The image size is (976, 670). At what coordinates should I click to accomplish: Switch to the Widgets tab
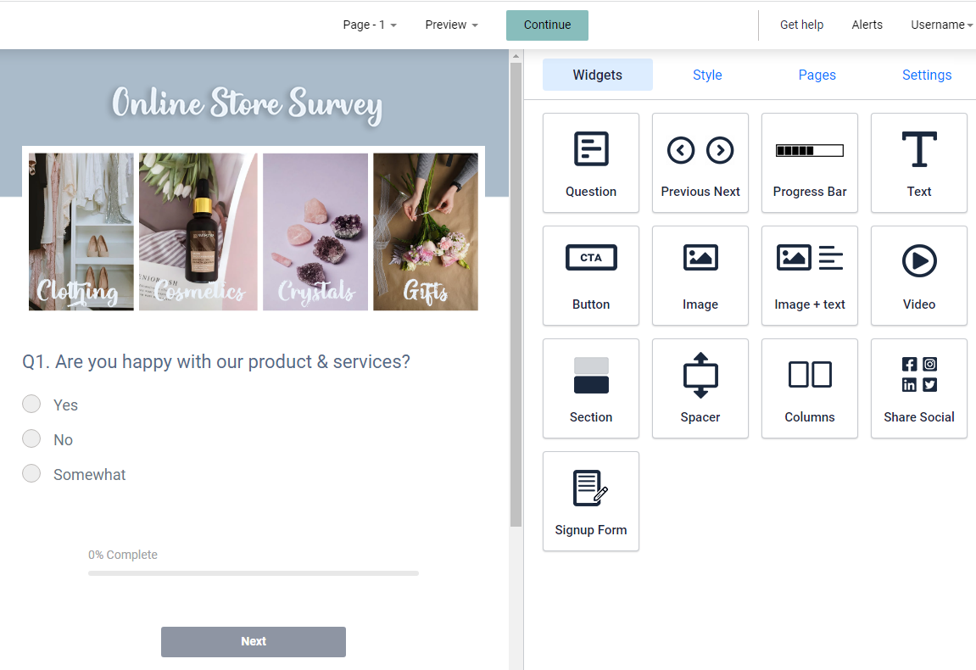pos(598,75)
